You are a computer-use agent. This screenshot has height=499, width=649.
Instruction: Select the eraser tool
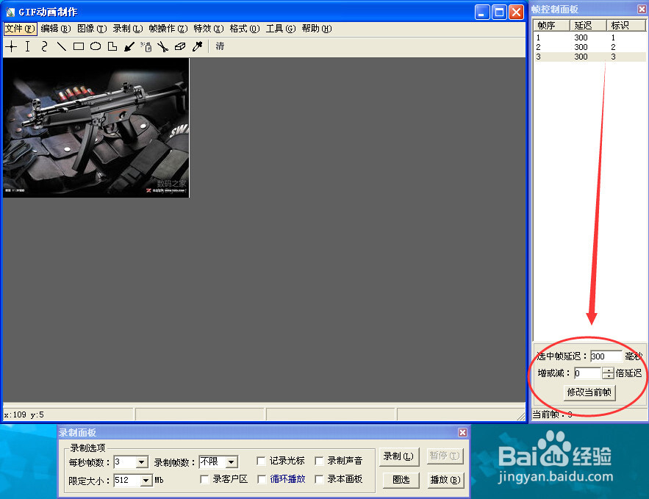[179, 46]
